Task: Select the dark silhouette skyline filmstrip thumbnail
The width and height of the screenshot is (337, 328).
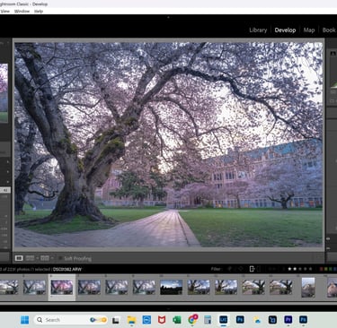Action: pyautogui.click(x=171, y=287)
